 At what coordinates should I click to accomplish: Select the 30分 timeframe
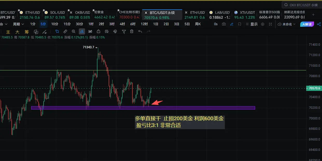point(79,24)
